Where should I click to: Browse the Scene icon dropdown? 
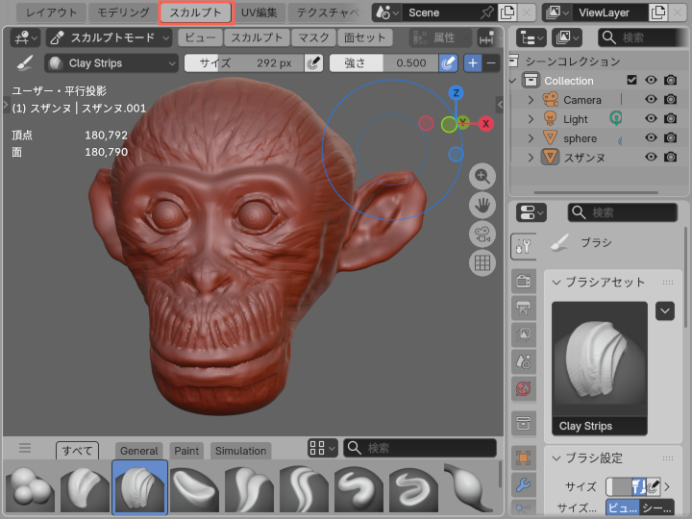pyautogui.click(x=386, y=12)
